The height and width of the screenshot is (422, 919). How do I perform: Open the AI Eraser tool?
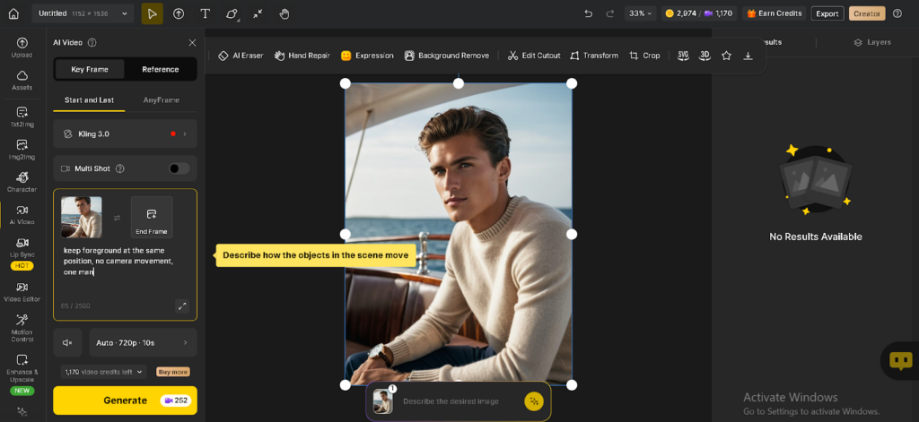241,56
